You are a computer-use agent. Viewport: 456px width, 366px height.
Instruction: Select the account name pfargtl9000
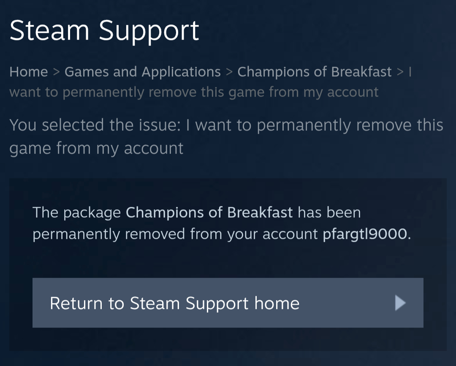pos(365,234)
